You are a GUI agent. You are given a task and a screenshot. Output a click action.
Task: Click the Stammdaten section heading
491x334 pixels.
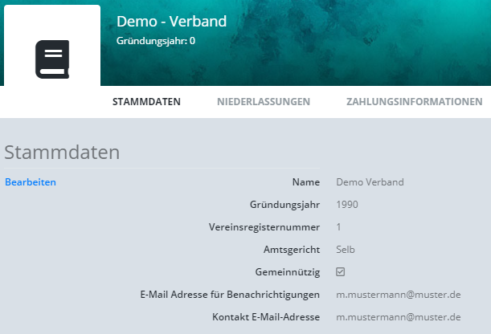click(62, 153)
